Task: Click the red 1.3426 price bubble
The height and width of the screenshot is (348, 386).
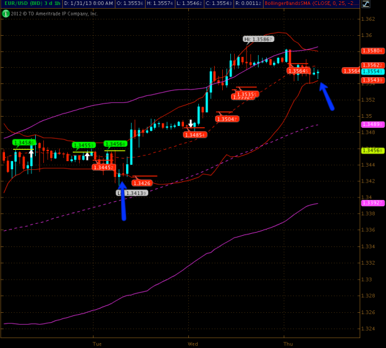Action: (142, 183)
